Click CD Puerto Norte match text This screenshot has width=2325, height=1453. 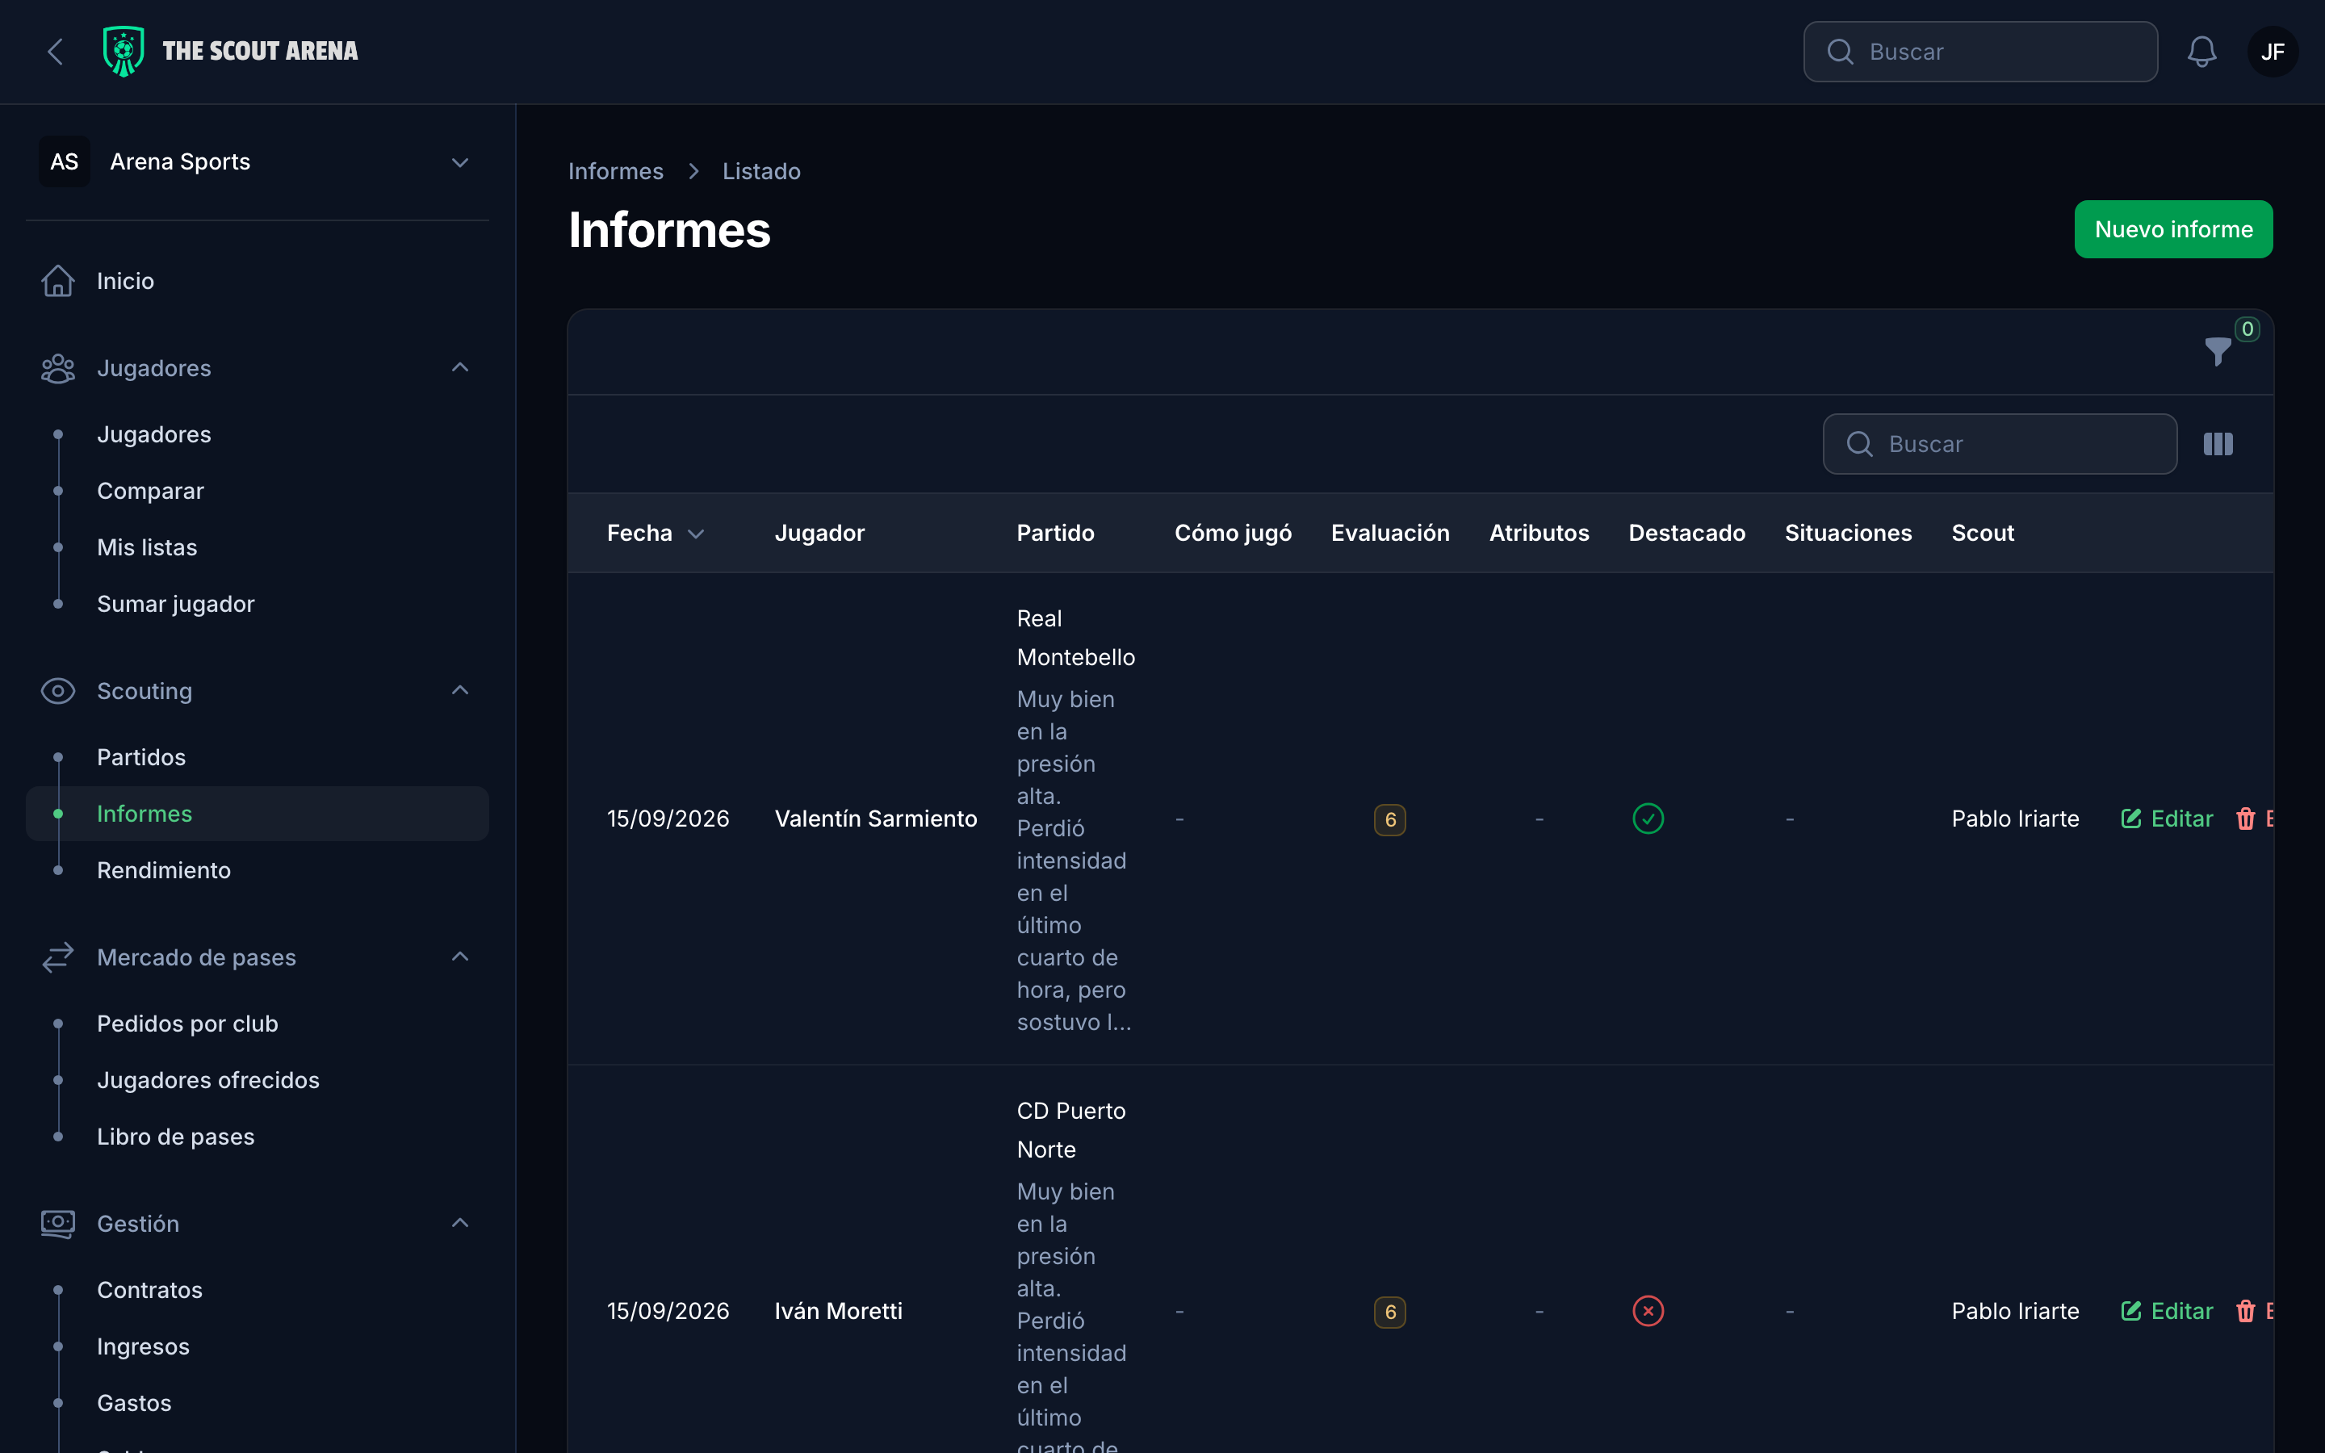tap(1070, 1130)
